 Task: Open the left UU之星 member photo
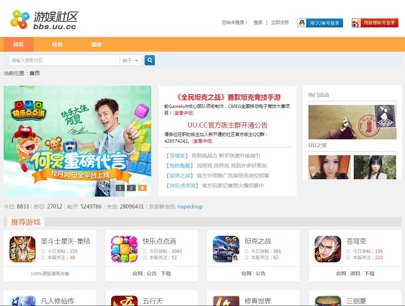(329, 167)
